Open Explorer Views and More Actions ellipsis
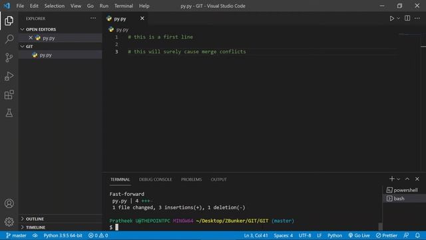The image size is (426, 240). [x=93, y=18]
